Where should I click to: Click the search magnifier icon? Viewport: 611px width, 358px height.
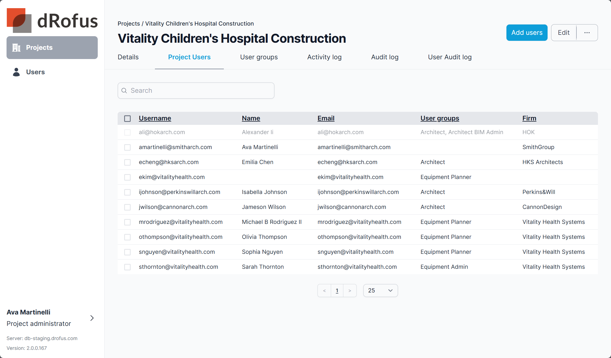click(124, 91)
